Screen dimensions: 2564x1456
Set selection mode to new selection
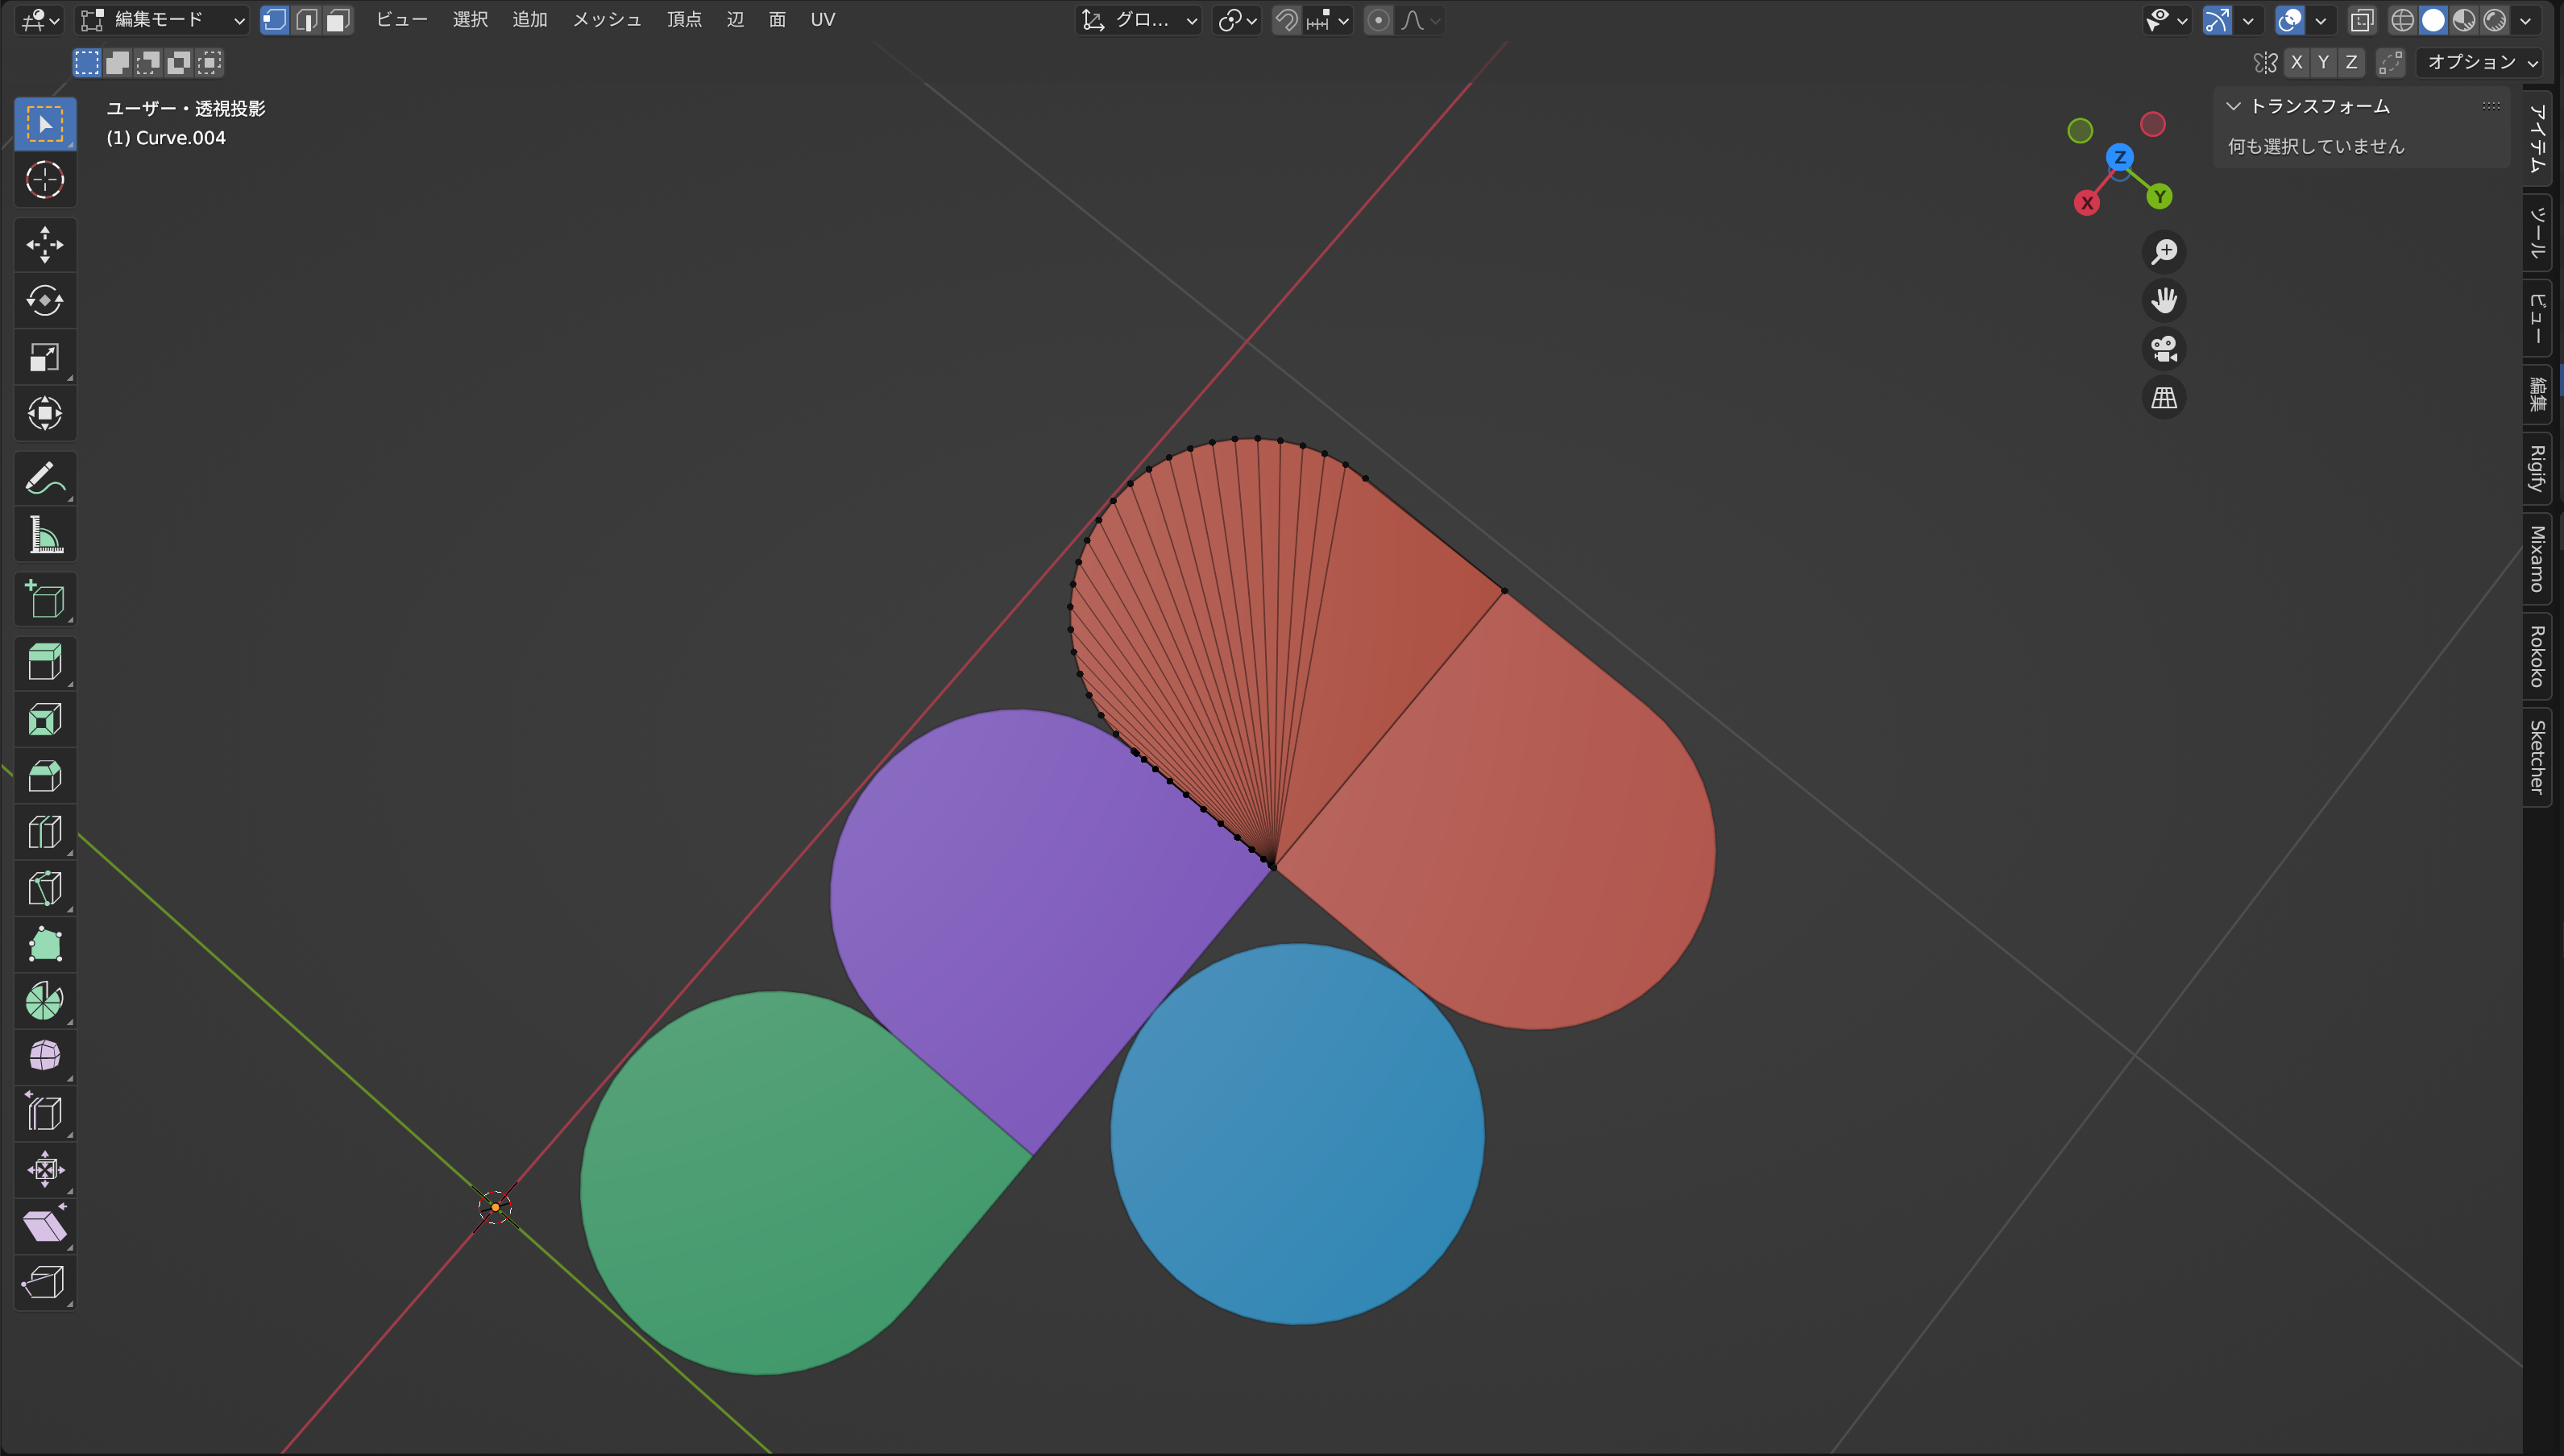[87, 63]
